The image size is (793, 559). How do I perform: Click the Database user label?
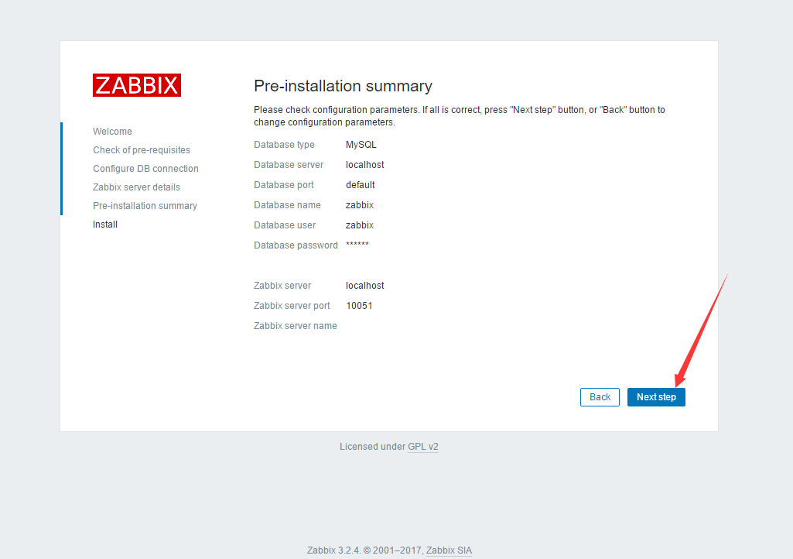(x=285, y=225)
